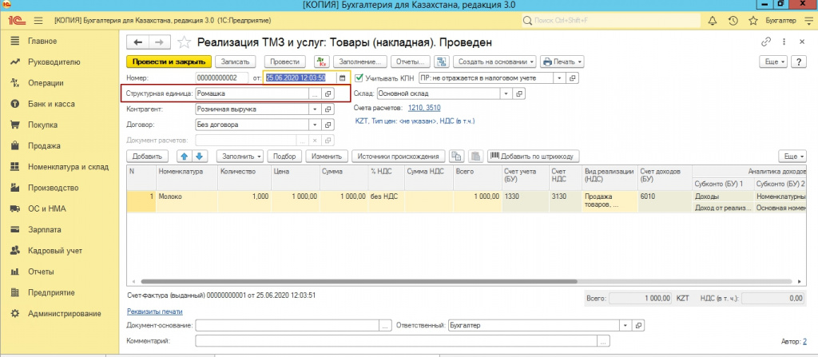This screenshot has width=818, height=357.
Task: Open Структурная единица Ромашка record icon
Action: pos(328,93)
